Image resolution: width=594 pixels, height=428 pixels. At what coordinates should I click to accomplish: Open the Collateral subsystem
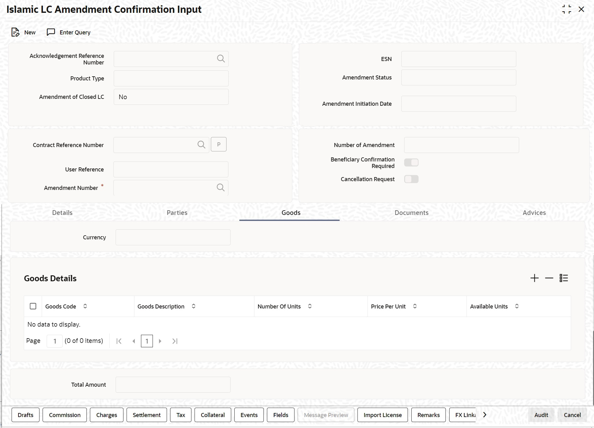pyautogui.click(x=213, y=415)
